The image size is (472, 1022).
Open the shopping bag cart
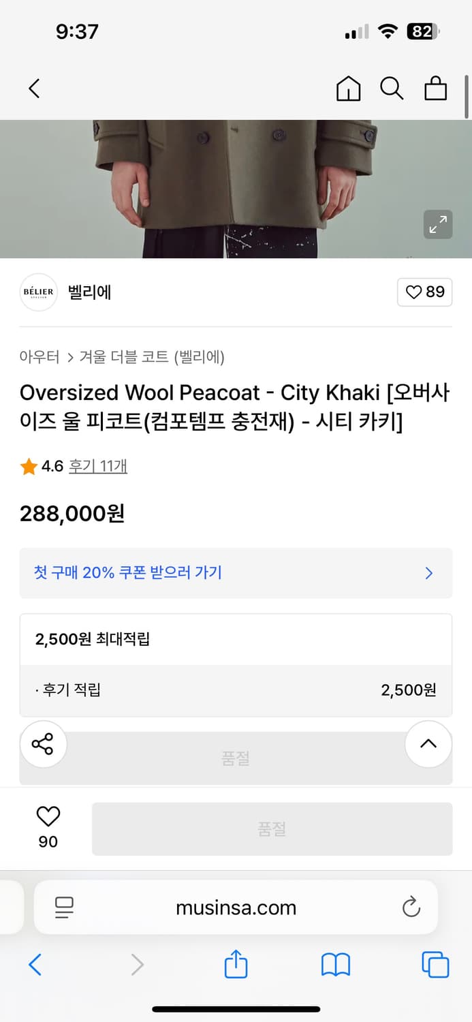tap(435, 89)
